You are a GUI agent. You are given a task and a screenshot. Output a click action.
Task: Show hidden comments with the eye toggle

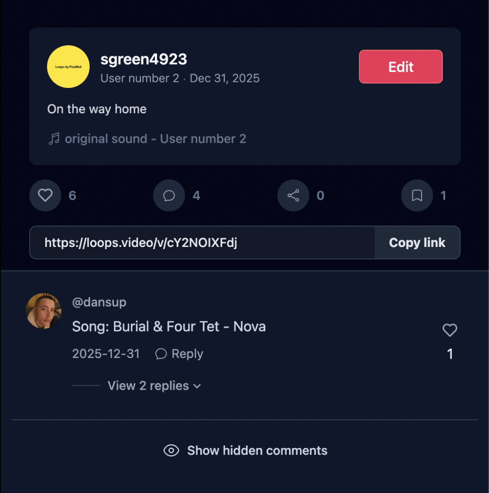pos(171,450)
